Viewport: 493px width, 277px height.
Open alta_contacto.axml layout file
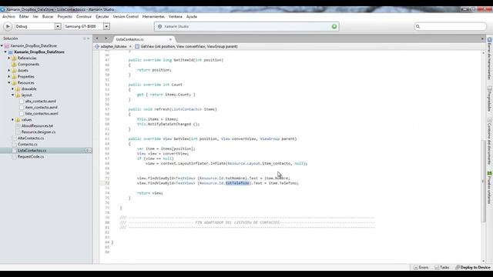pos(41,101)
